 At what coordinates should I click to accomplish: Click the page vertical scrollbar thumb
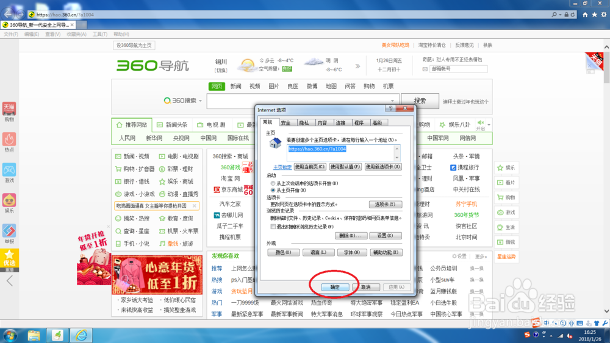coord(606,66)
